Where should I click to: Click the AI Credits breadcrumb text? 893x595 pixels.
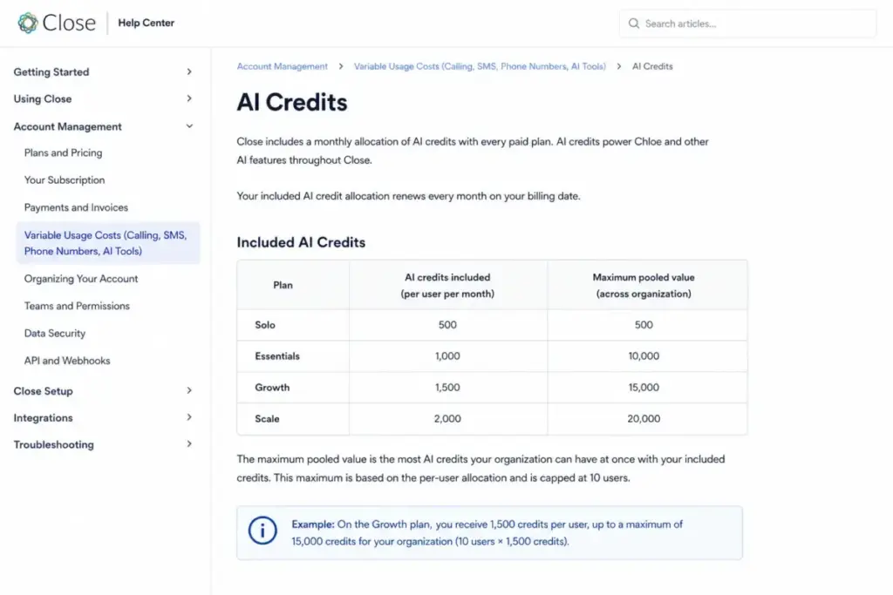point(652,66)
